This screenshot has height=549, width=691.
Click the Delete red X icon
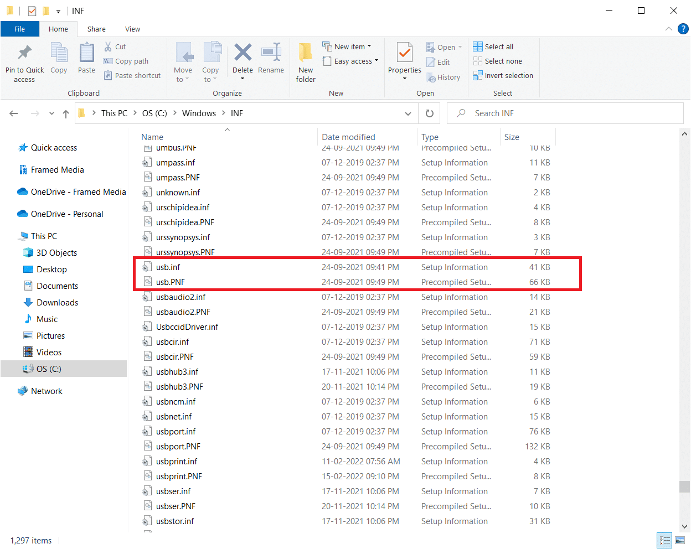243,53
